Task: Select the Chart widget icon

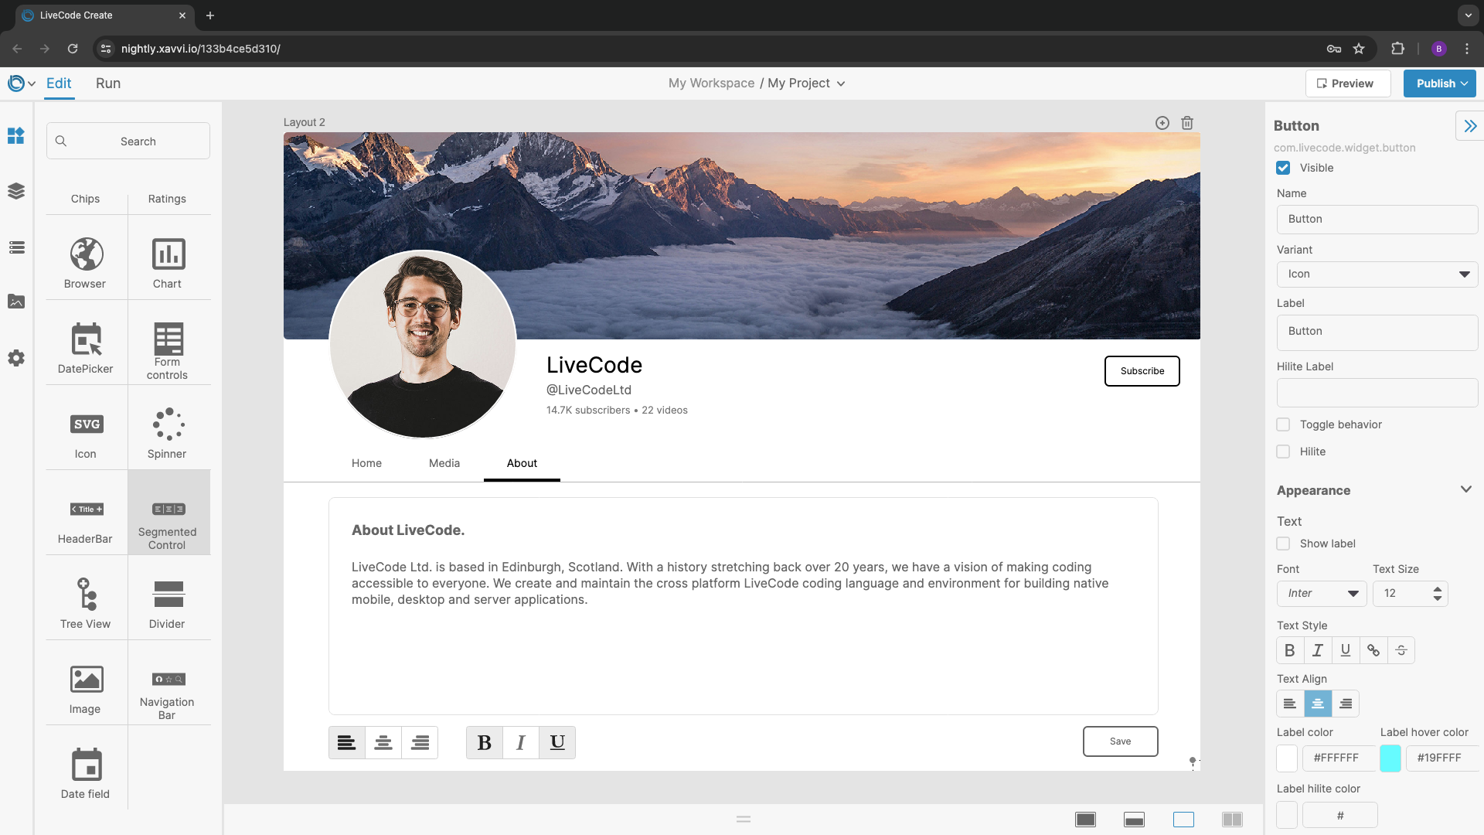Action: 168,254
